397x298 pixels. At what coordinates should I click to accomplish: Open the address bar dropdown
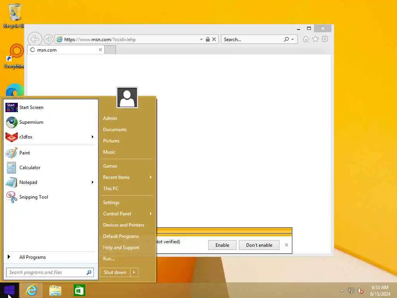coord(201,39)
